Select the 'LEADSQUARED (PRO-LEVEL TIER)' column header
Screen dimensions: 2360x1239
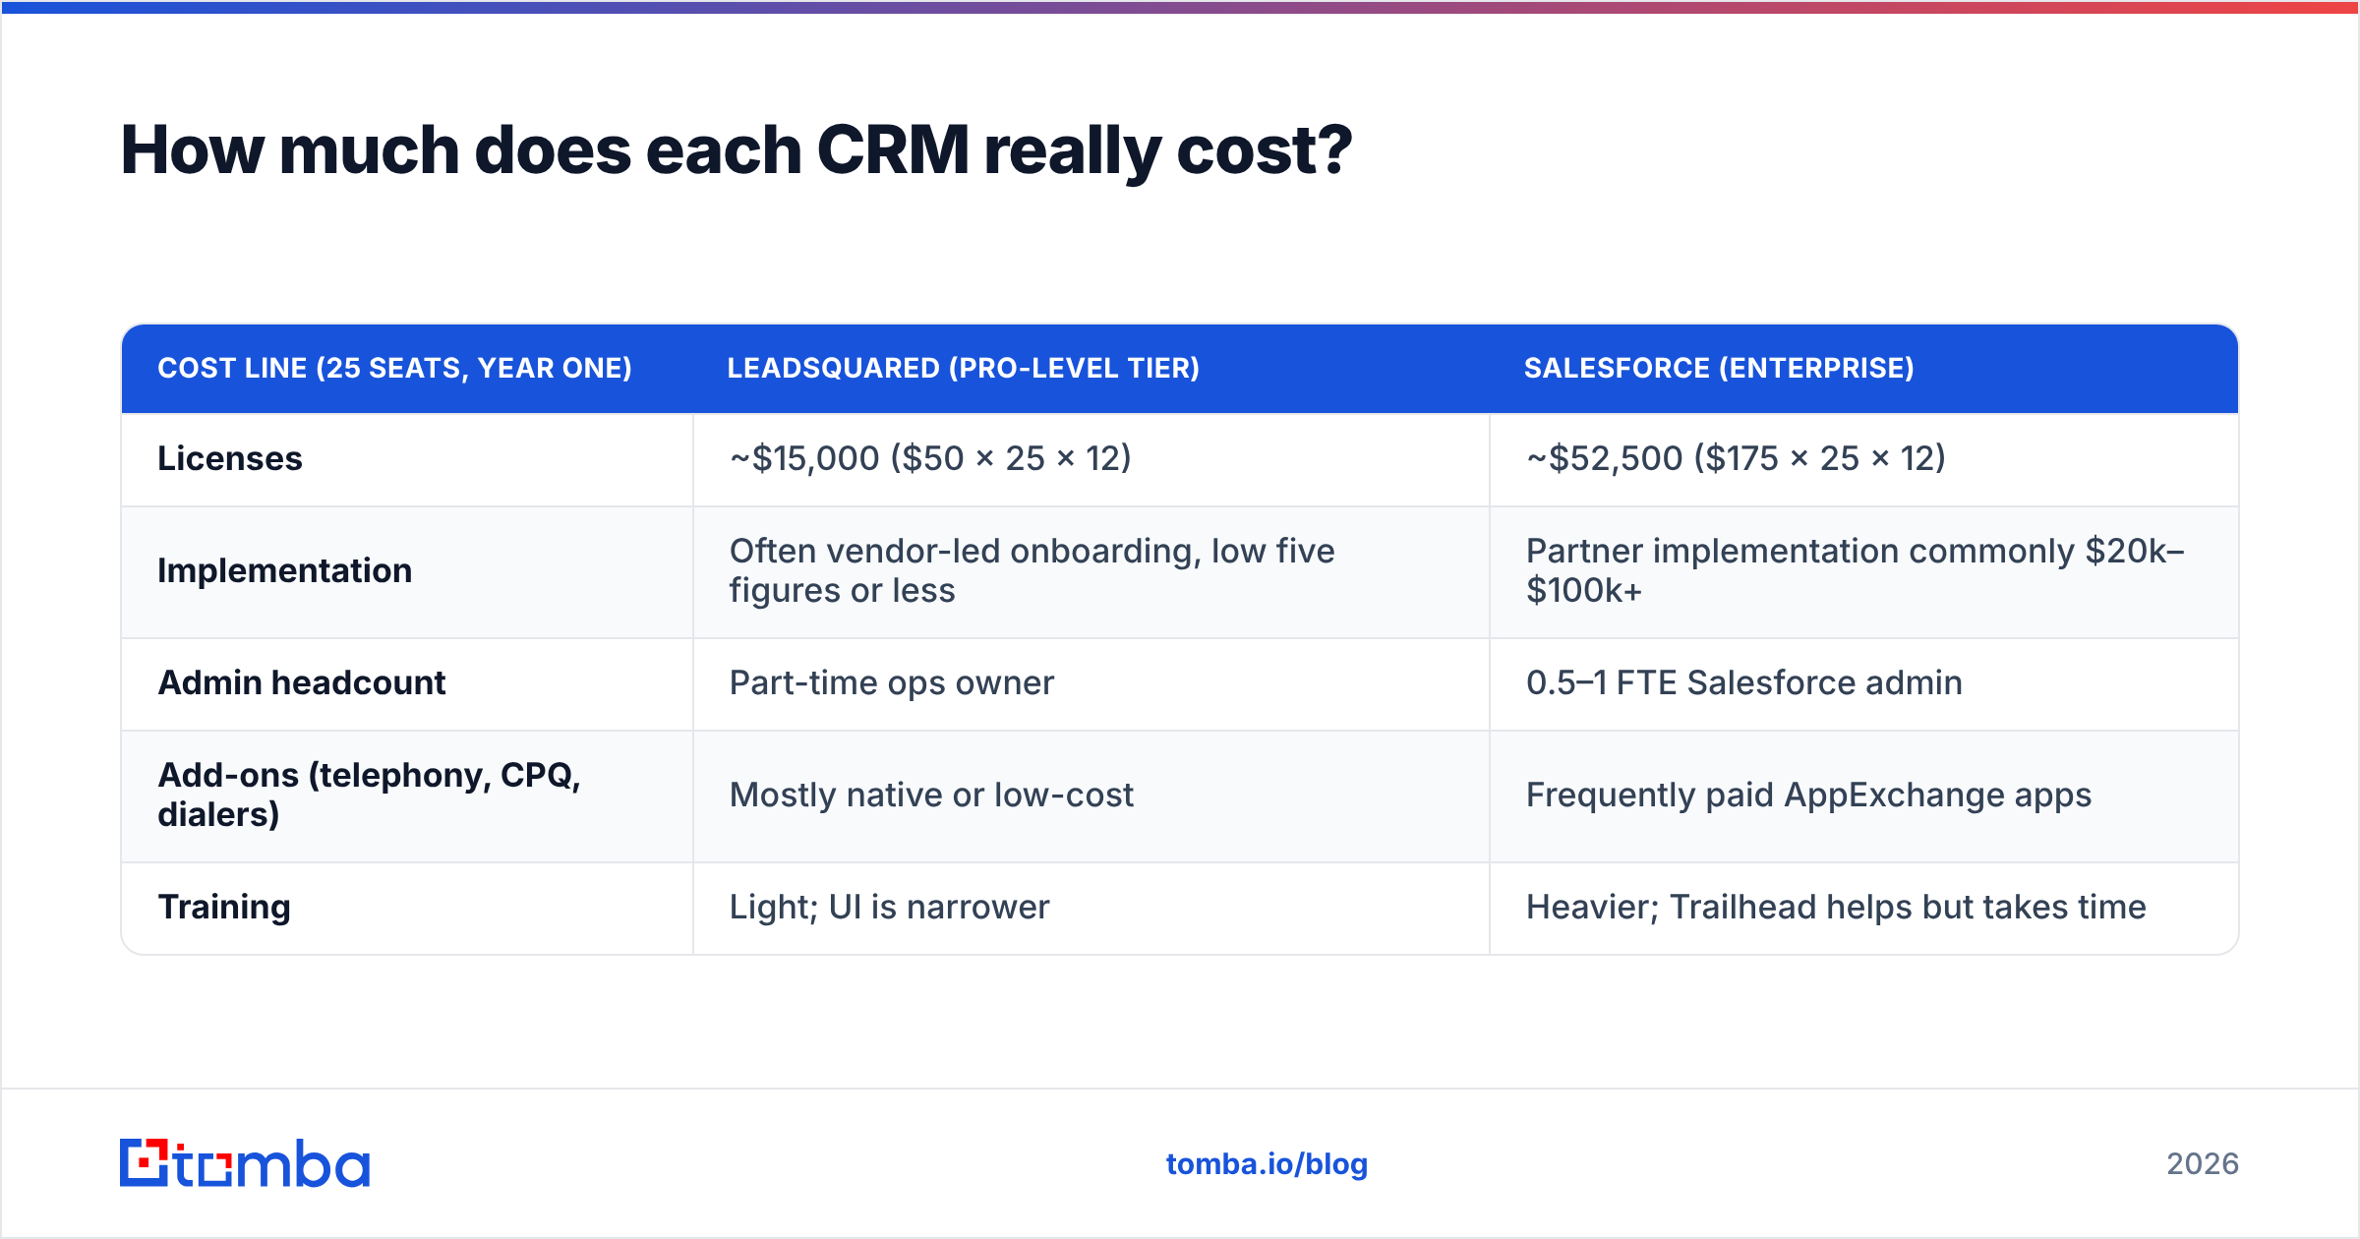click(x=964, y=368)
